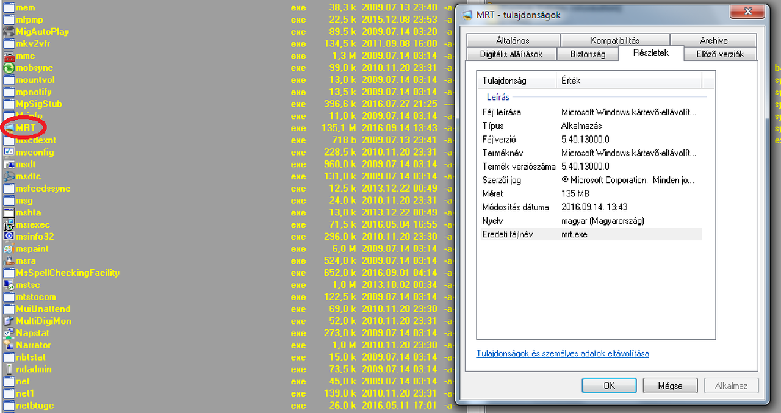Click the Napstat file icon

click(x=9, y=333)
